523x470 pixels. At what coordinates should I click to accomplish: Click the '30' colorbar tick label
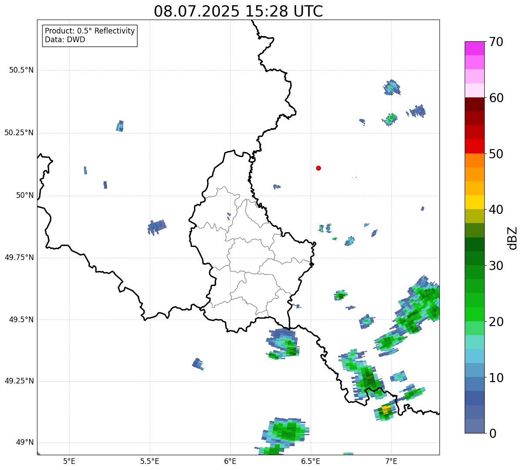pos(496,266)
